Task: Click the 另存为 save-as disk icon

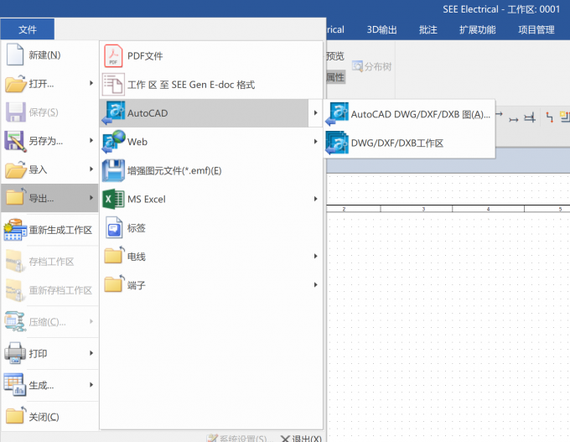Action: coord(15,141)
